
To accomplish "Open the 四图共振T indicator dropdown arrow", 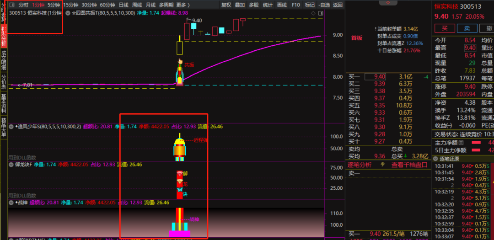I will 67,13.
